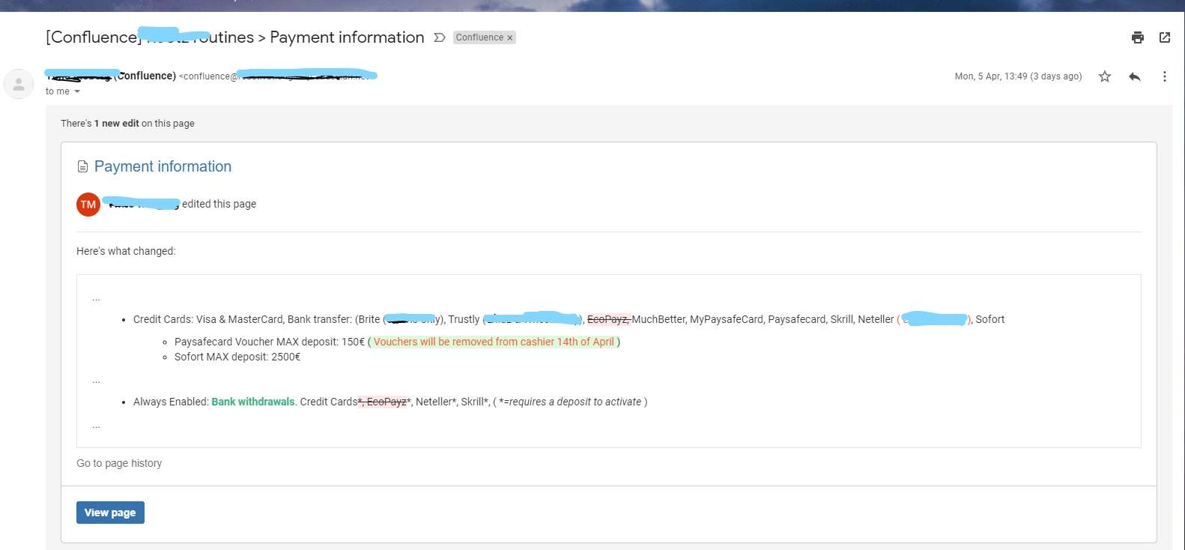
Task: Click the 'Sofort MAX deposit: 2500€' line
Action: pyautogui.click(x=237, y=357)
